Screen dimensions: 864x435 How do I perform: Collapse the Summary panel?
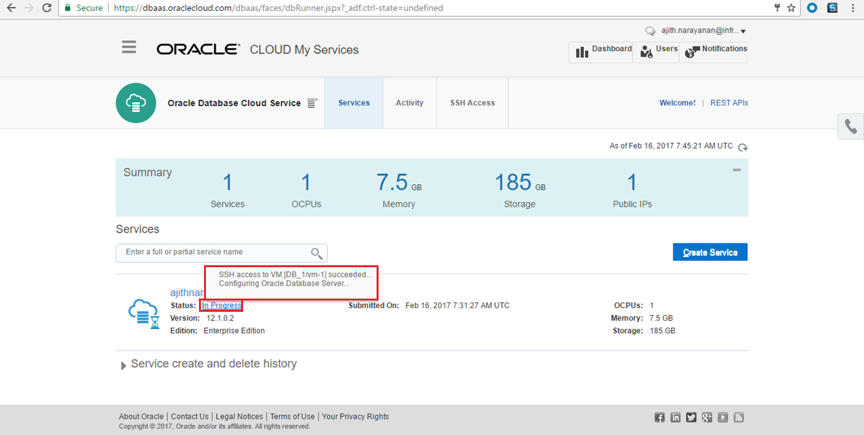tap(737, 170)
